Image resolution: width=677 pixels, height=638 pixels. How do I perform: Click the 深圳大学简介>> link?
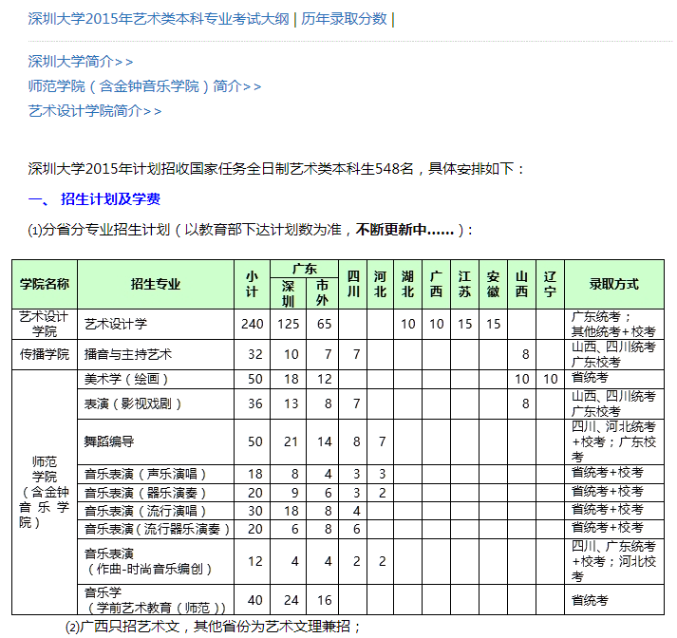click(81, 62)
